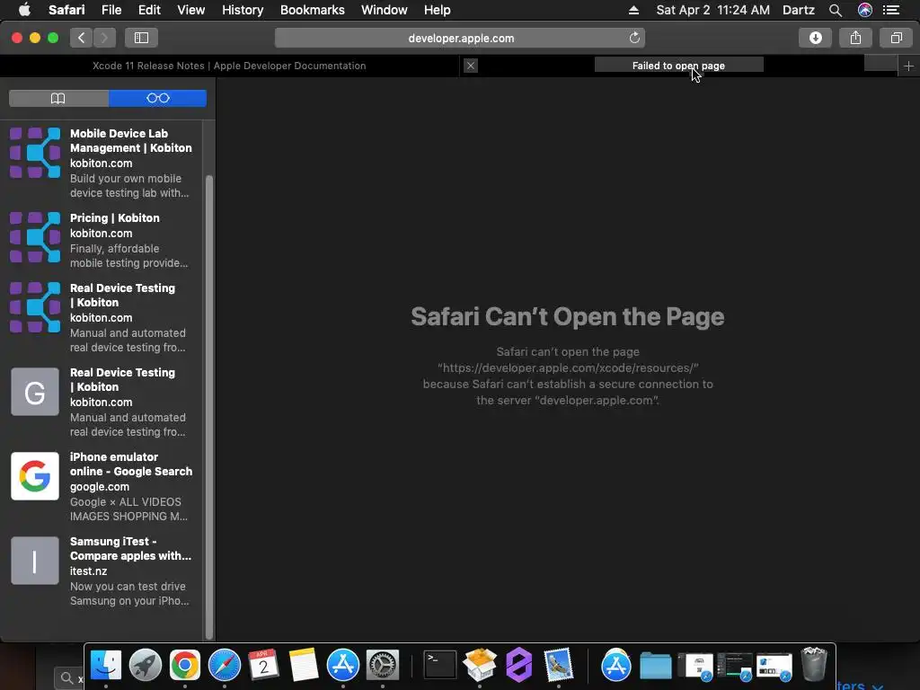Open the Downloads button in toolbar
920x690 pixels.
pyautogui.click(x=815, y=38)
